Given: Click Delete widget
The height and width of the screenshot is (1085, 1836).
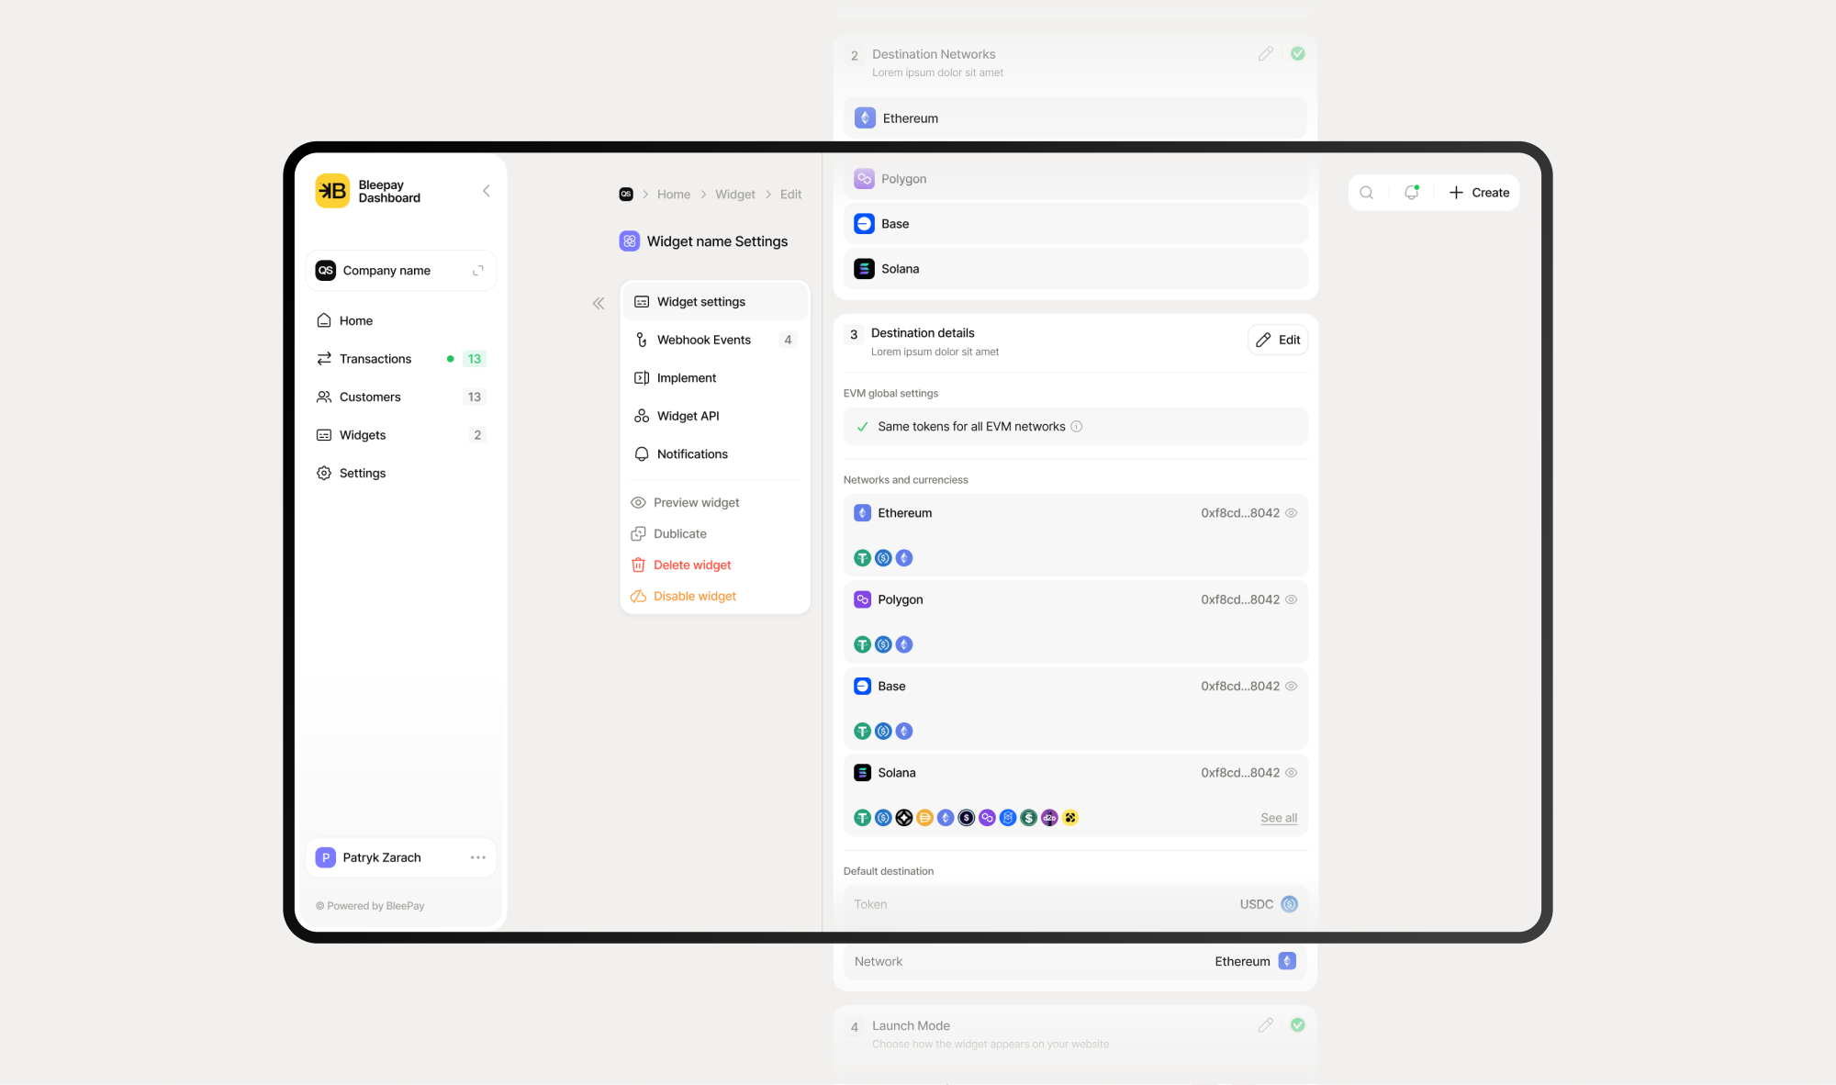Looking at the screenshot, I should pyautogui.click(x=680, y=565).
